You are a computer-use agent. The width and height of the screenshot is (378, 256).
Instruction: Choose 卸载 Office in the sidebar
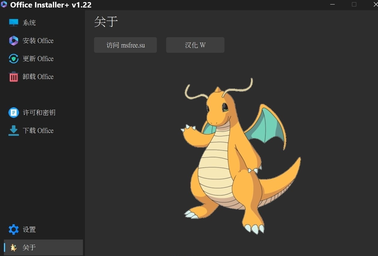pyautogui.click(x=38, y=77)
